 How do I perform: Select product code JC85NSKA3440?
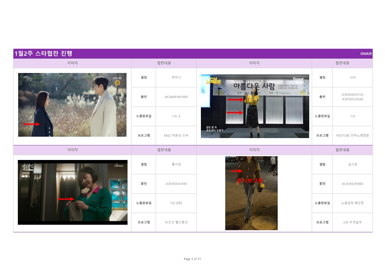pyautogui.click(x=176, y=184)
